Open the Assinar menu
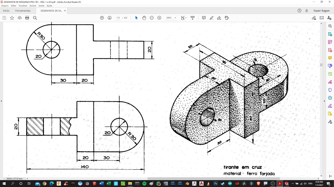The width and height of the screenshot is (334, 187). click(33, 5)
